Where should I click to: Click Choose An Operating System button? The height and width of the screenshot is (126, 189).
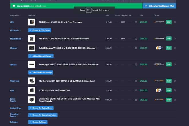pos(43,115)
